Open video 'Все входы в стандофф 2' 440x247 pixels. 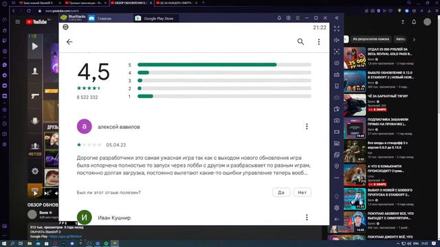pyautogui.click(x=388, y=145)
